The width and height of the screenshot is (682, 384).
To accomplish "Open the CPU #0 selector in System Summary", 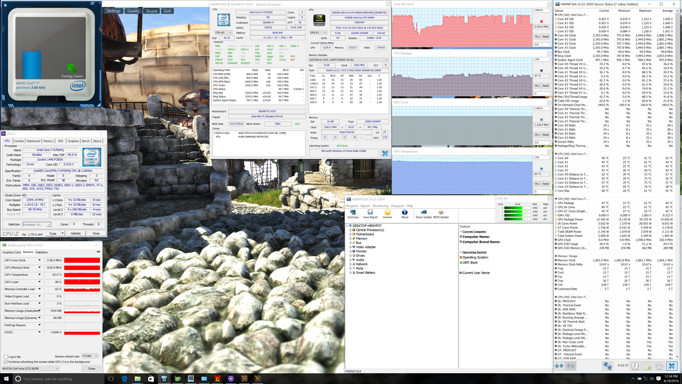I will click(x=223, y=32).
